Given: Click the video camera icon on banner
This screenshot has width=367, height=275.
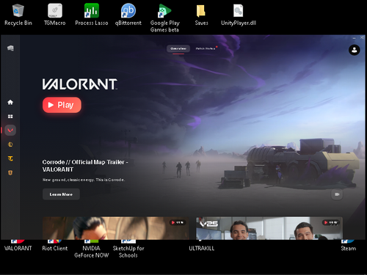Looking at the screenshot, I should 337,194.
